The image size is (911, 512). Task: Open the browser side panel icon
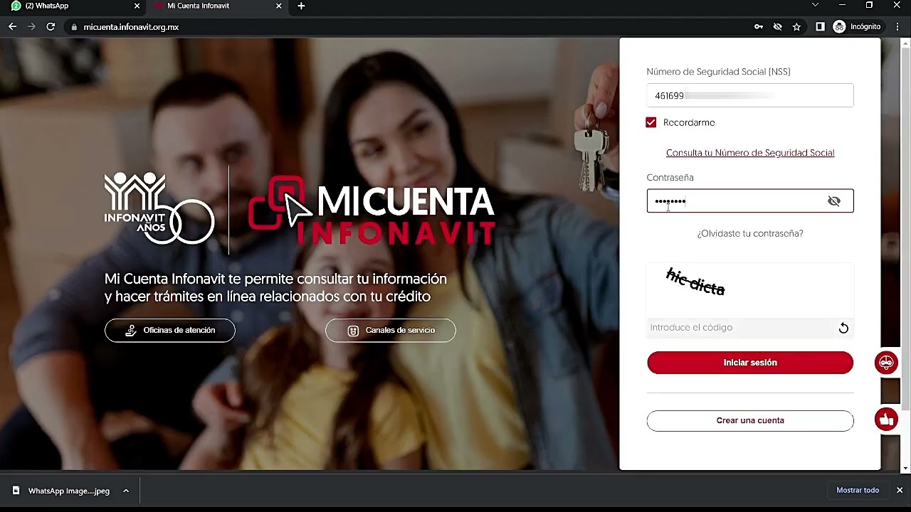click(820, 26)
